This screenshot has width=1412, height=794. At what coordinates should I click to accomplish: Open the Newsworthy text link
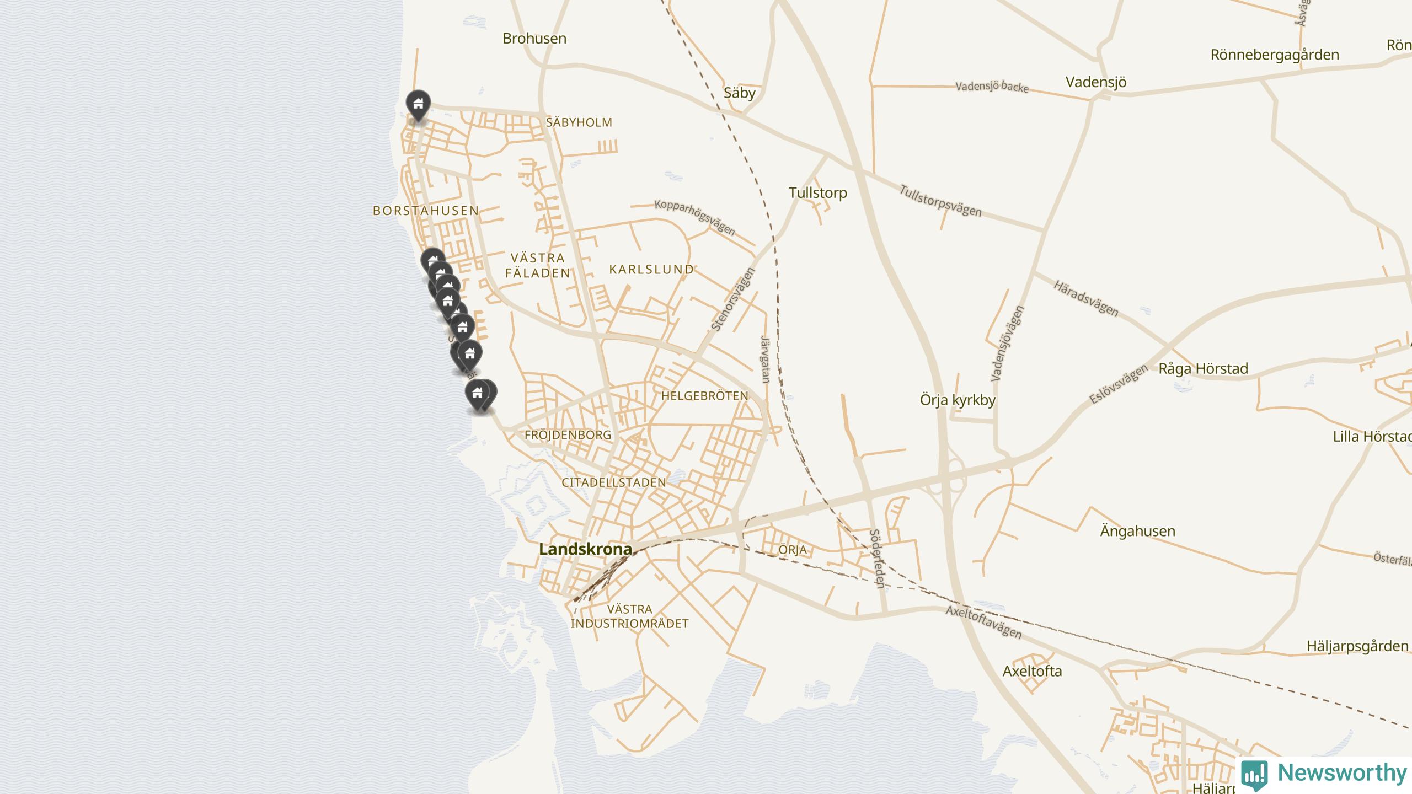point(1343,772)
